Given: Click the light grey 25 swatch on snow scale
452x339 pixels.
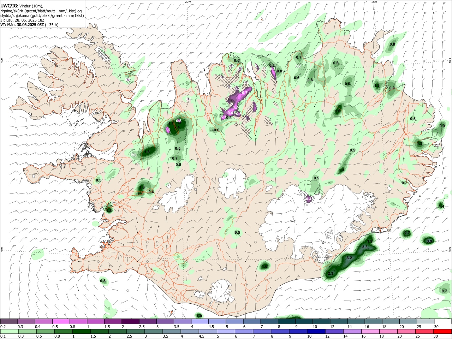Looking at the screenshot, I should 426,321.
